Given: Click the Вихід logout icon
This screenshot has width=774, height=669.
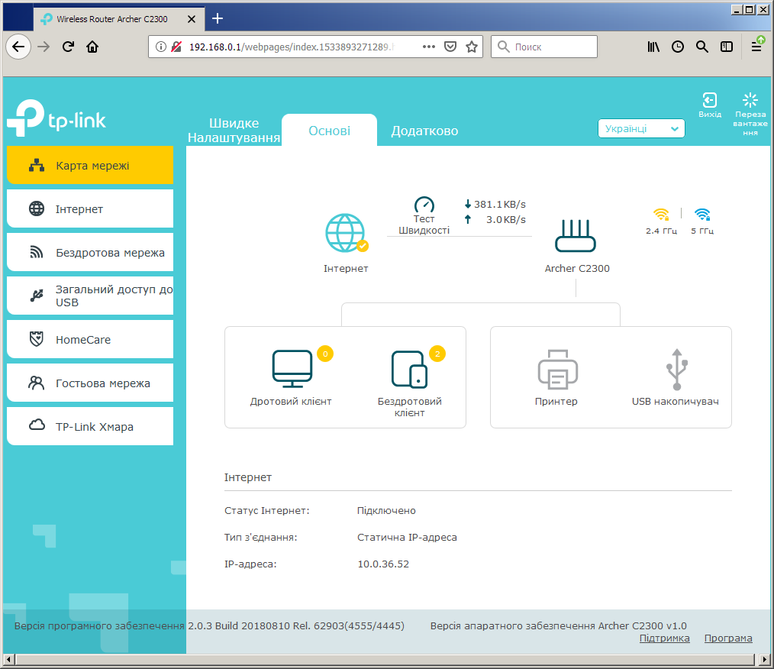Looking at the screenshot, I should click(709, 100).
